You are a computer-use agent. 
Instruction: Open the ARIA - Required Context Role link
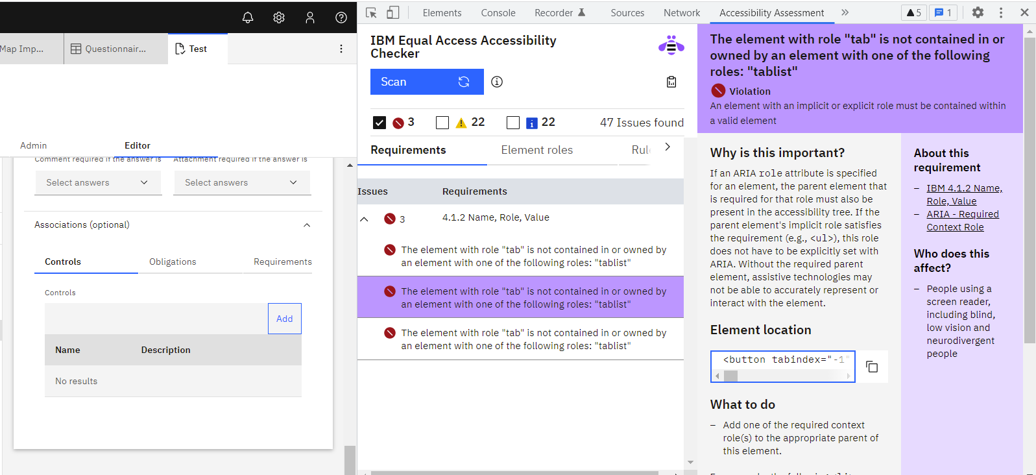963,221
